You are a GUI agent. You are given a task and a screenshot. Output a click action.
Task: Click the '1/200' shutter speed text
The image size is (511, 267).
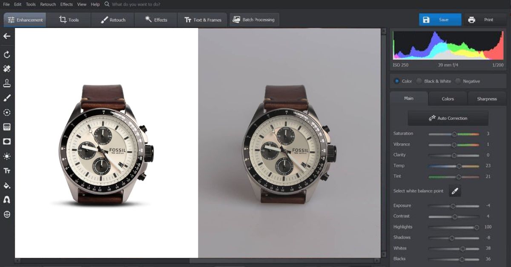498,65
